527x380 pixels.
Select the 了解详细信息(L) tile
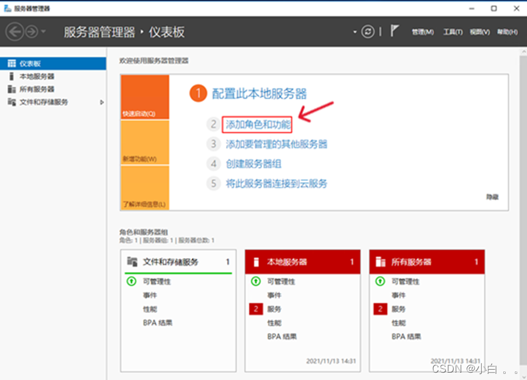[x=145, y=188]
